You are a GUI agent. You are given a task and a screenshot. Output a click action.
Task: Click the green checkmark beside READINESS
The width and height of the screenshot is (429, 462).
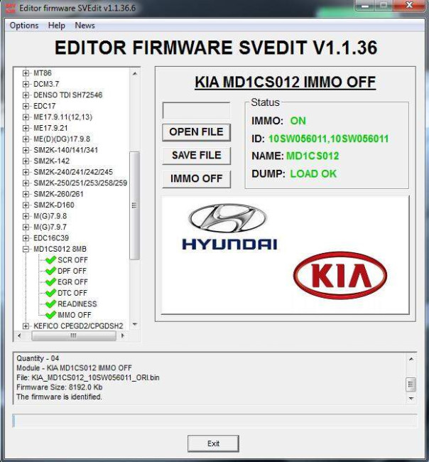[50, 303]
